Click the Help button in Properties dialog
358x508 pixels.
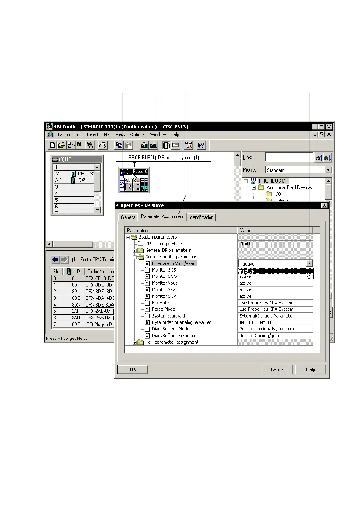(310, 369)
